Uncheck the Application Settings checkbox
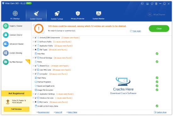This screenshot has width=173, height=116. point(36,94)
